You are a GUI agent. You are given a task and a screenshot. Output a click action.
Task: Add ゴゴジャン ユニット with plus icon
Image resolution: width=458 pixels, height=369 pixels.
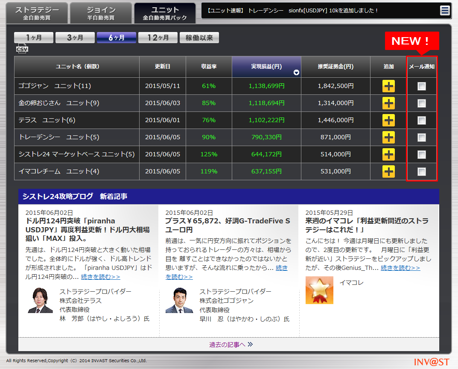[x=388, y=86]
